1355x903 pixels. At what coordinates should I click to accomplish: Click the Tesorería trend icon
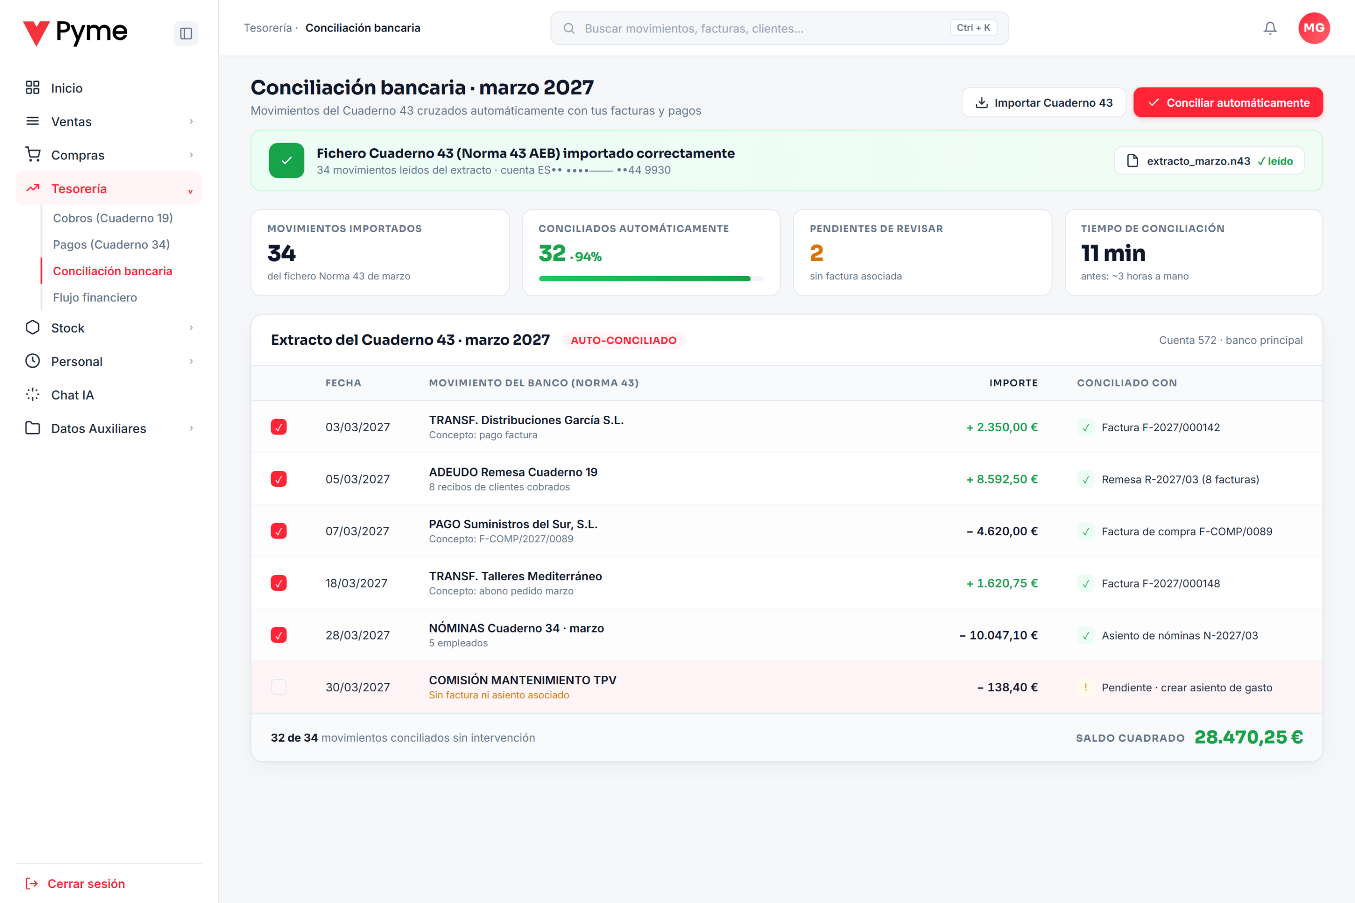coord(33,188)
